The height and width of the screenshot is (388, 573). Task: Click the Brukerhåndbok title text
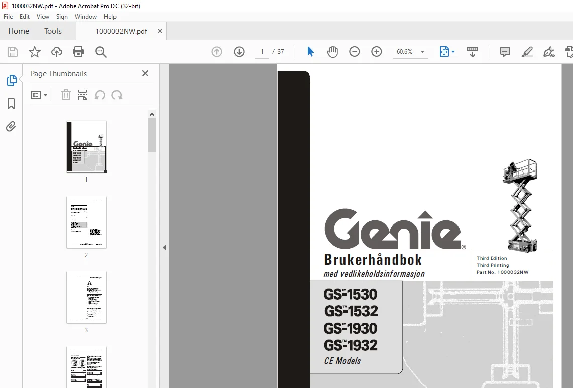point(373,260)
